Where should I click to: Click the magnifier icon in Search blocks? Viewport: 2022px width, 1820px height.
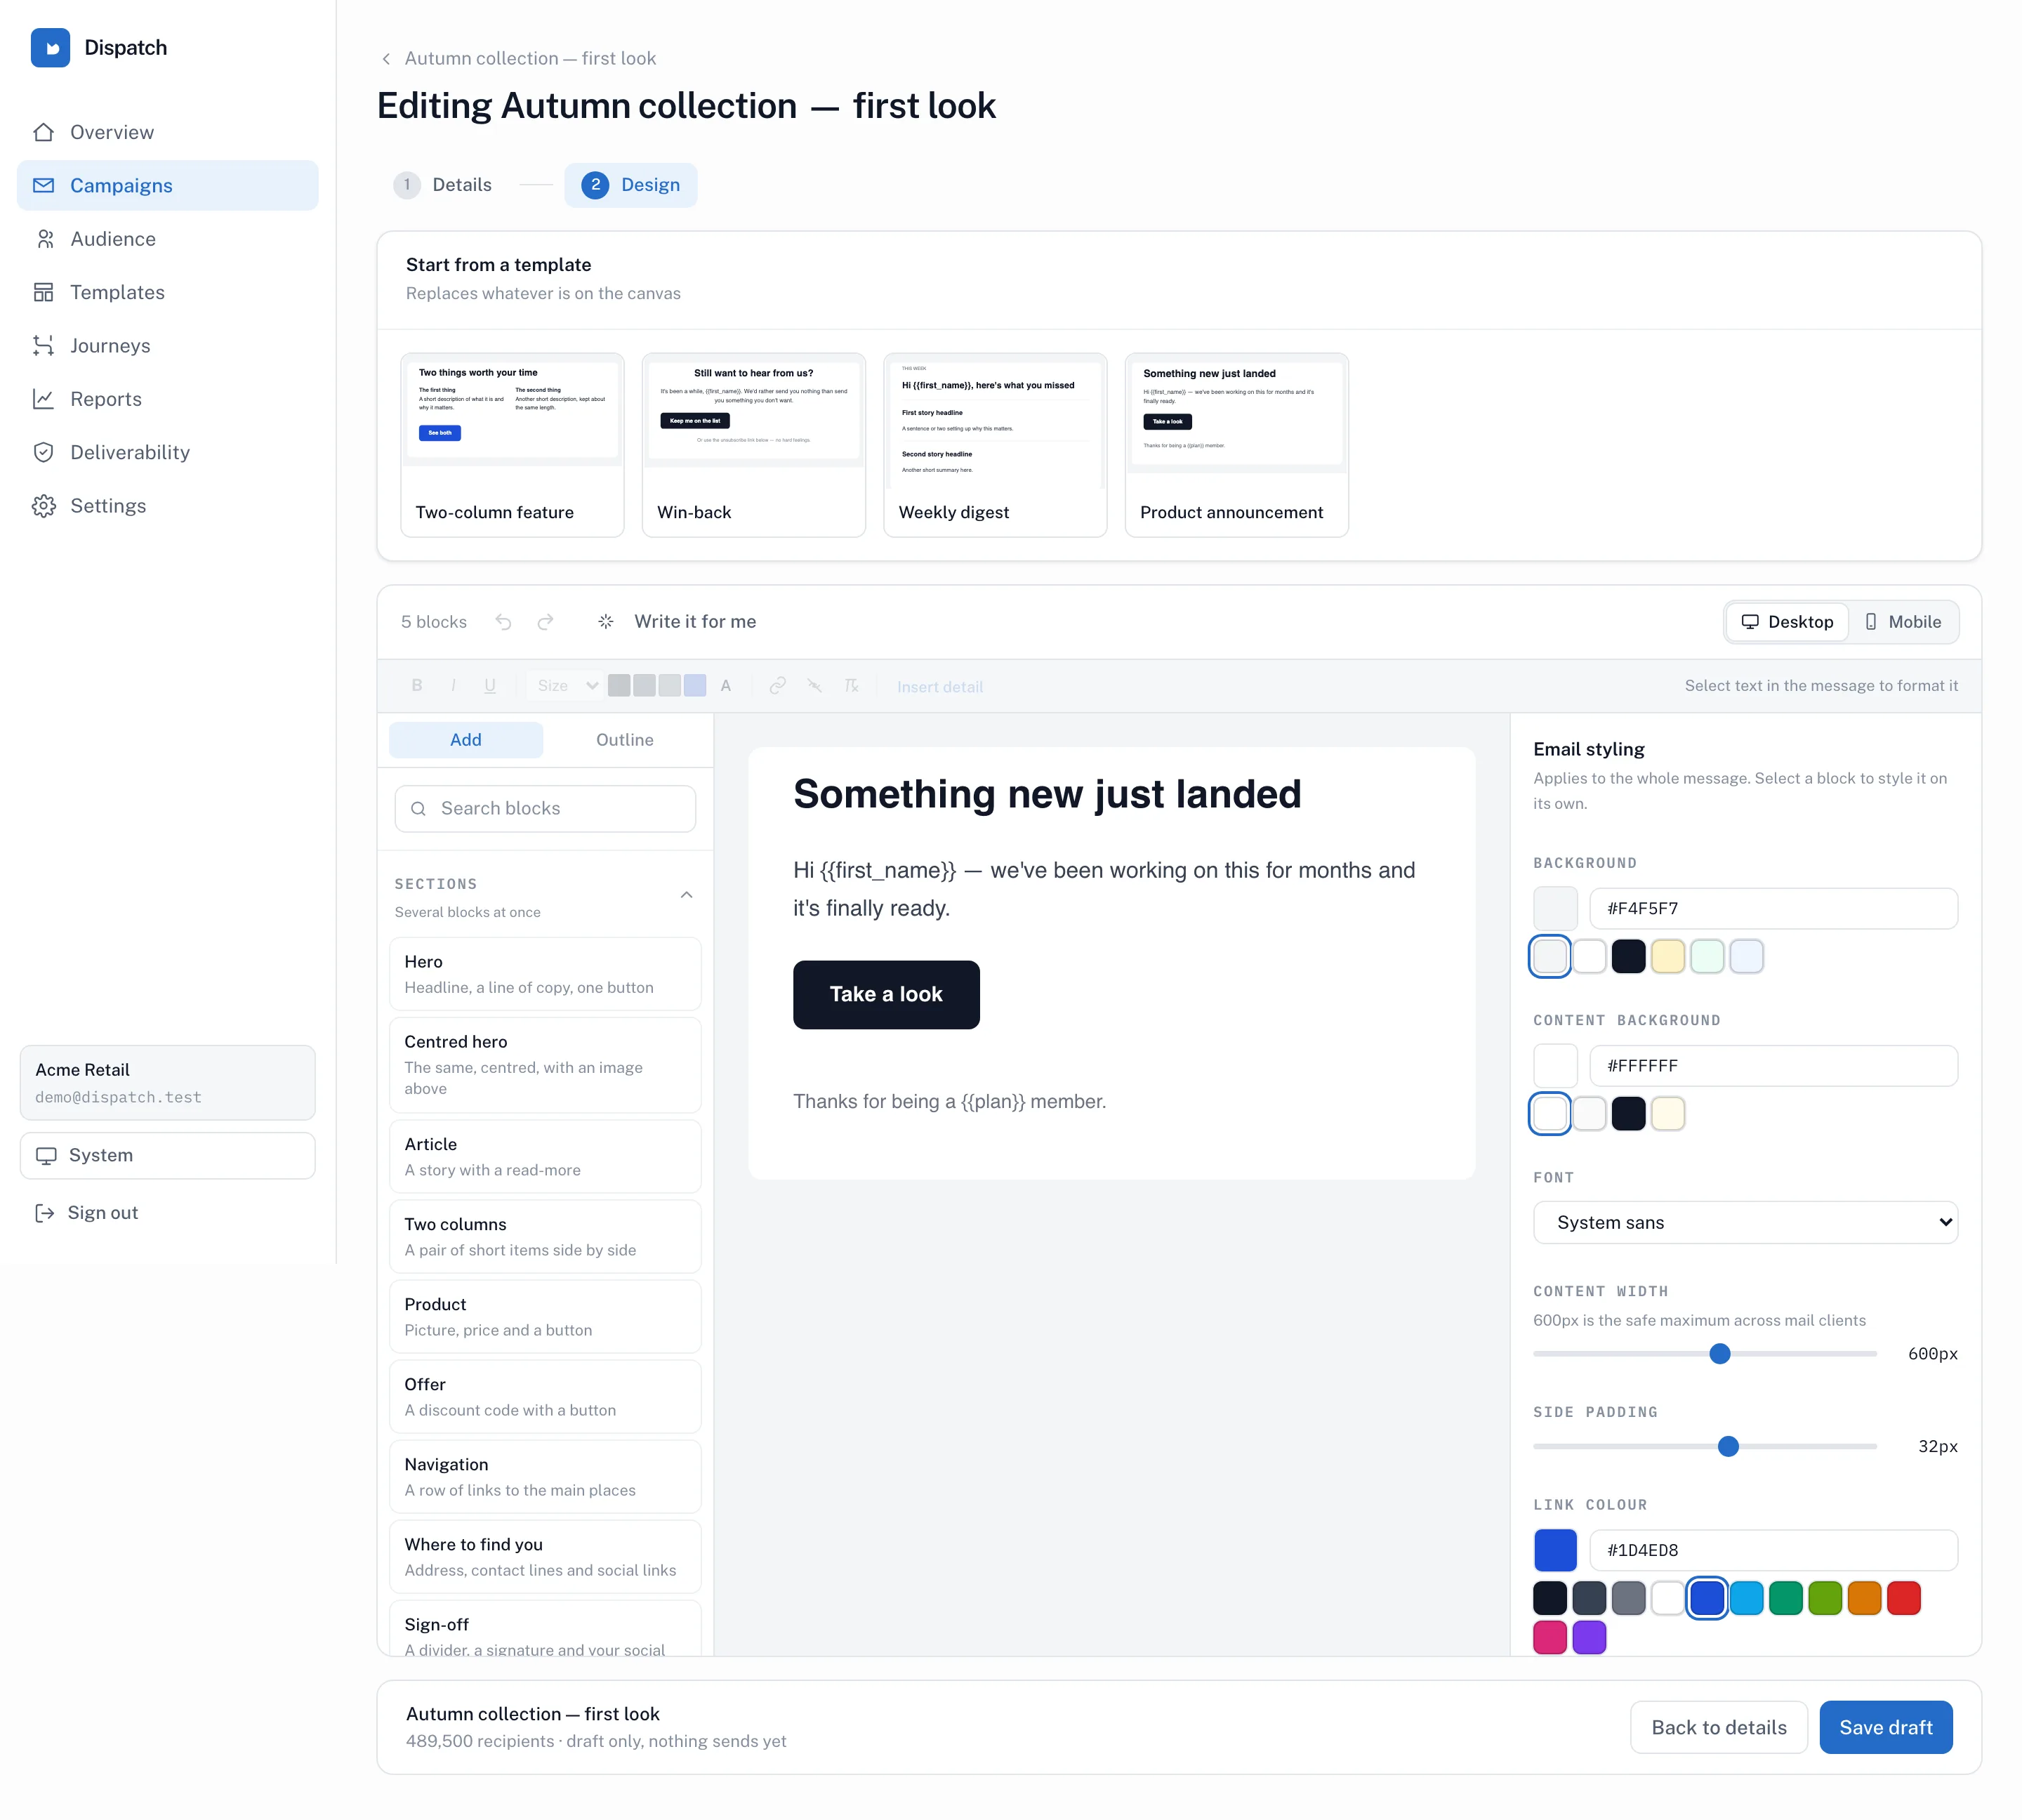click(418, 808)
